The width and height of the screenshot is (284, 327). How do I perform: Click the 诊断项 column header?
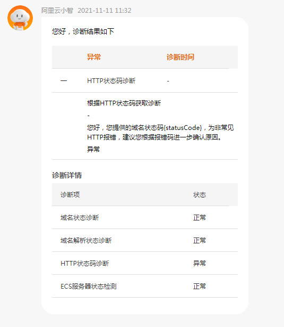click(x=70, y=194)
